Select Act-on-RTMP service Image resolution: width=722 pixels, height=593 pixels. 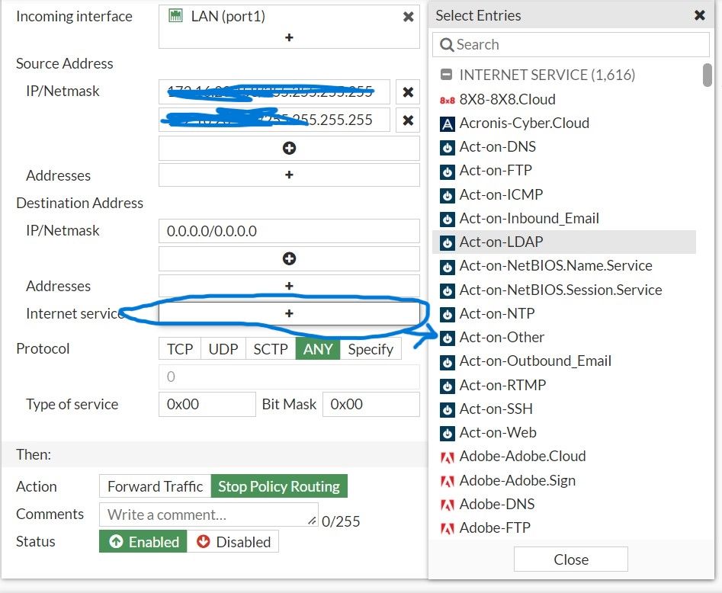(564, 385)
